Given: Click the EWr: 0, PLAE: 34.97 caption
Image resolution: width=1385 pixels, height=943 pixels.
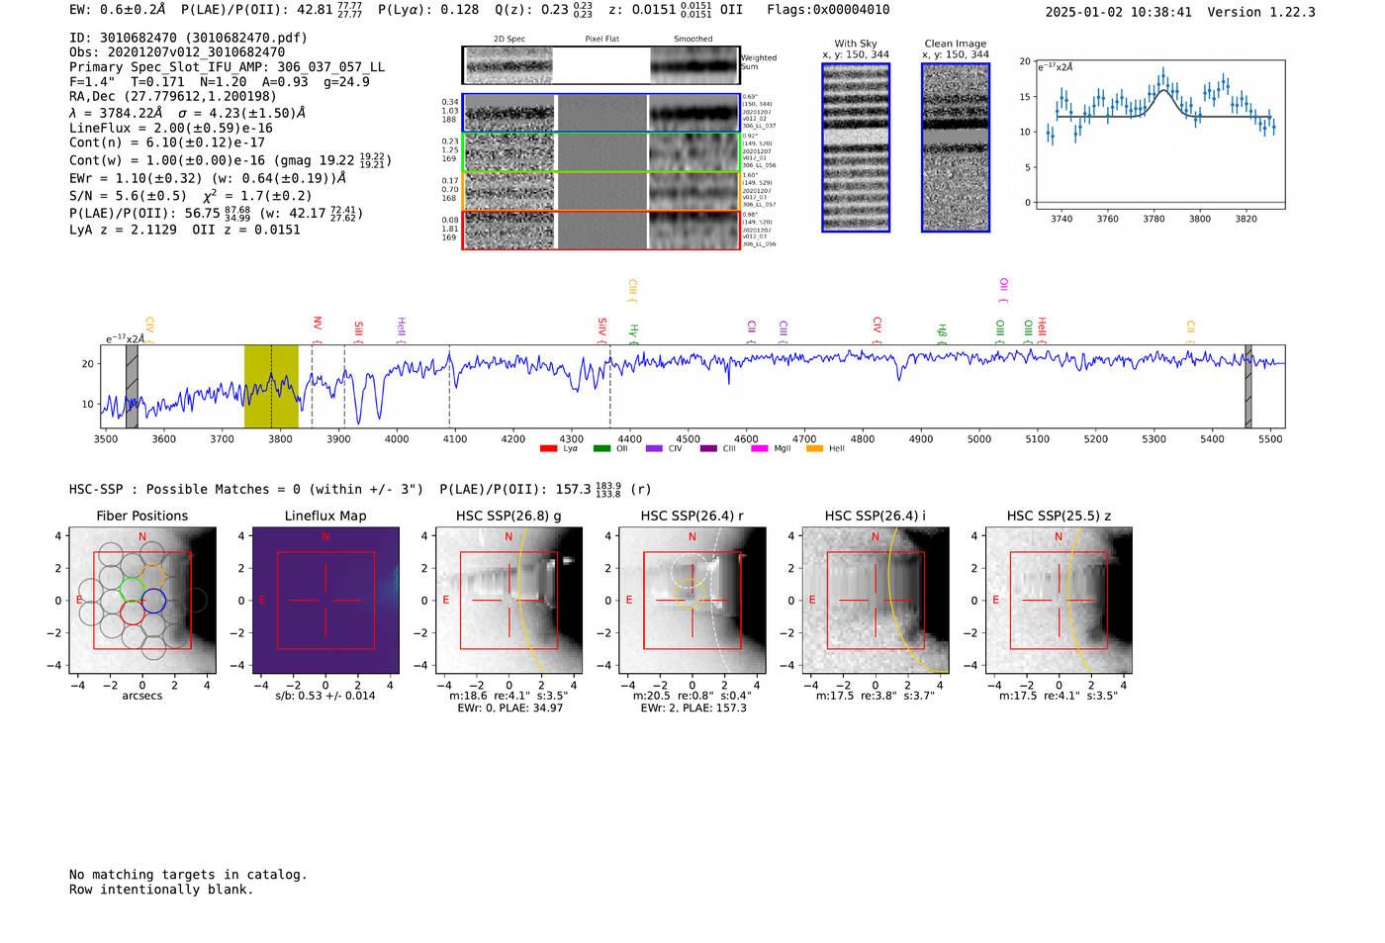Looking at the screenshot, I should 510,708.
